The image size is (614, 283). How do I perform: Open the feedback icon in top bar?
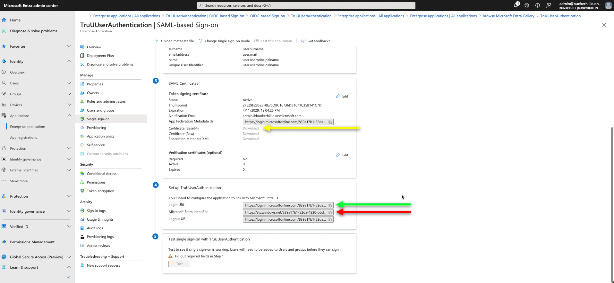[x=549, y=5]
